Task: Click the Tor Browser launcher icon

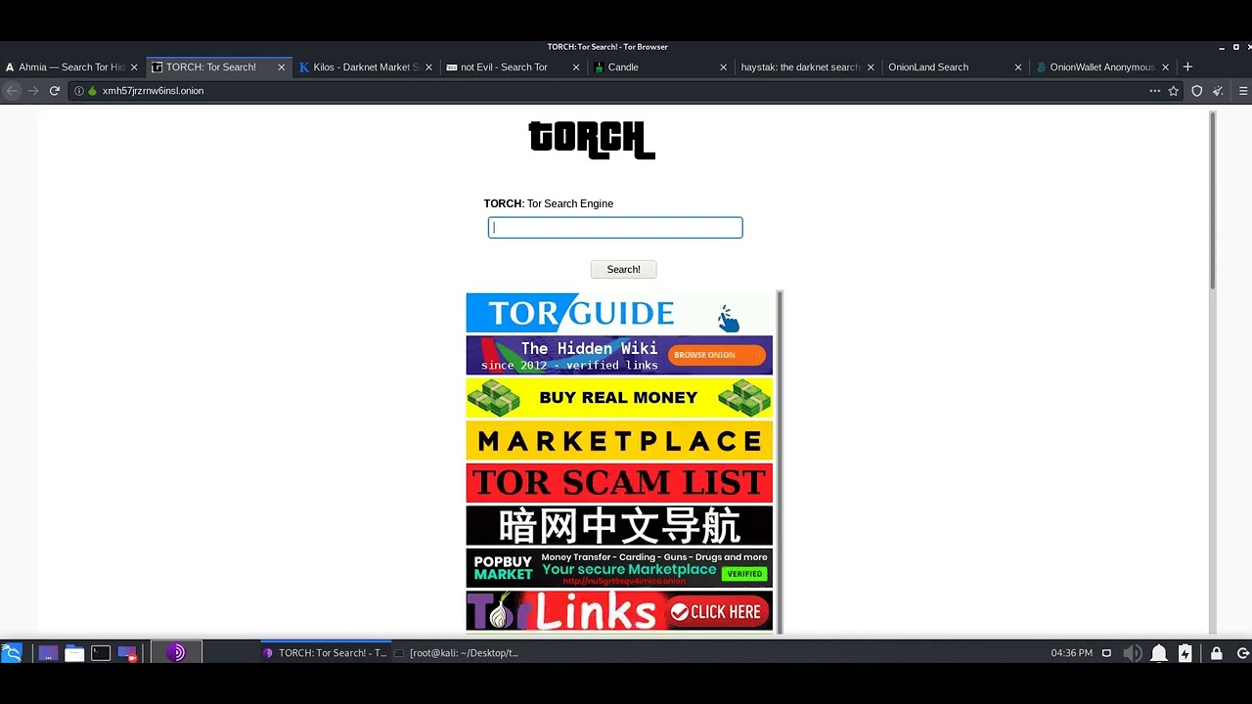Action: click(x=176, y=653)
